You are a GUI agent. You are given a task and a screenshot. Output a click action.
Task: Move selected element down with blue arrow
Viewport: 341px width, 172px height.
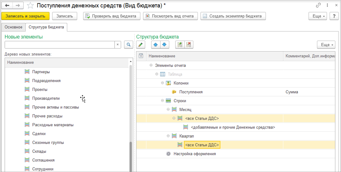coord(165,45)
